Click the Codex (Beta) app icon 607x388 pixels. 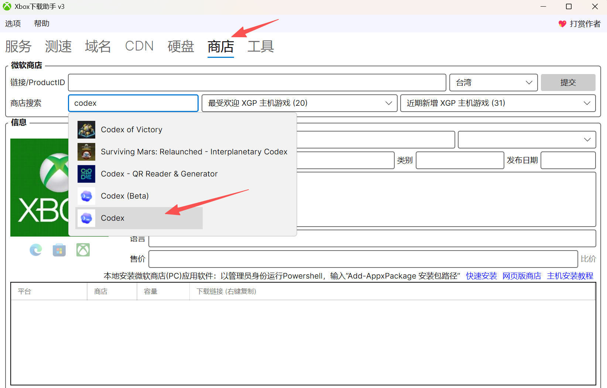[x=86, y=196]
